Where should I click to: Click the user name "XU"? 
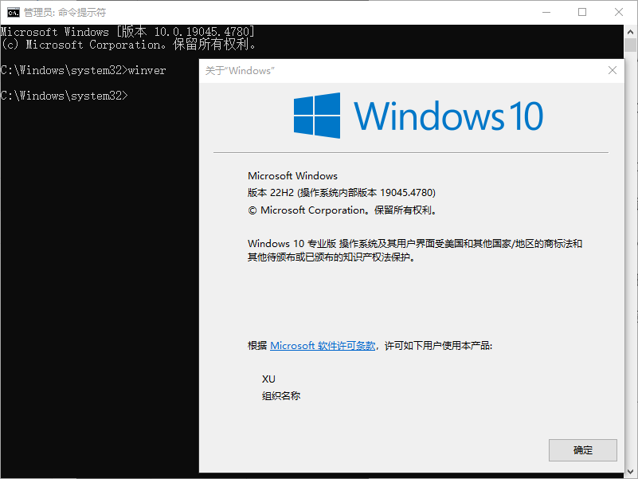268,379
